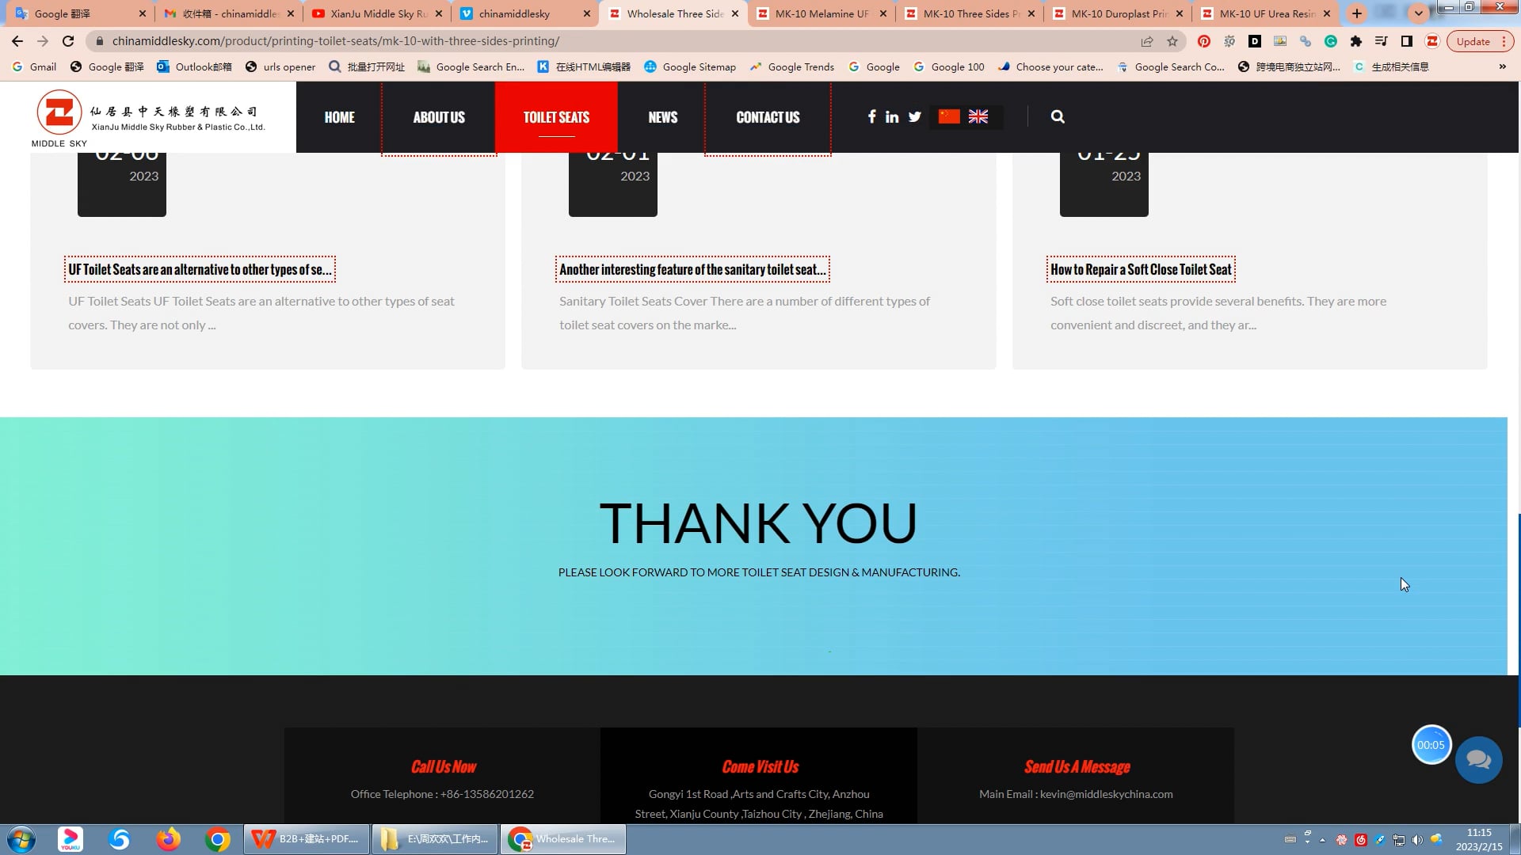
Task: Open TOILET SEATS navigation menu
Action: (556, 117)
